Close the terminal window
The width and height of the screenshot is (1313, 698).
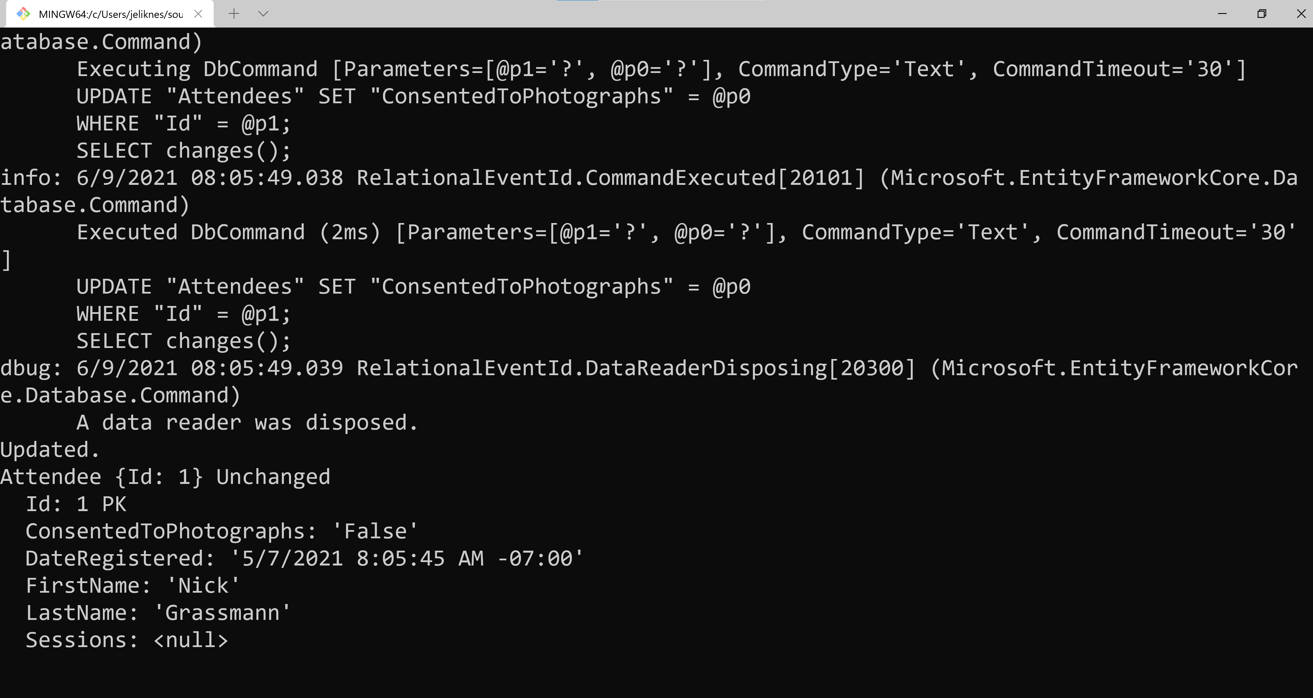point(1300,14)
